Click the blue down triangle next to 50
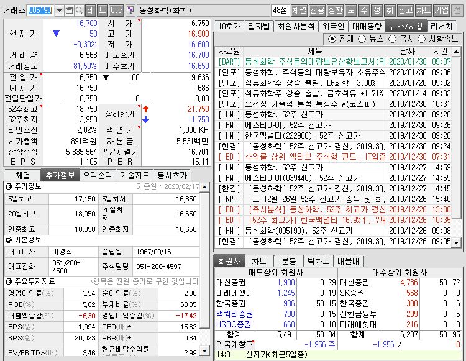The width and height of the screenshot is (466, 361). coord(56,34)
